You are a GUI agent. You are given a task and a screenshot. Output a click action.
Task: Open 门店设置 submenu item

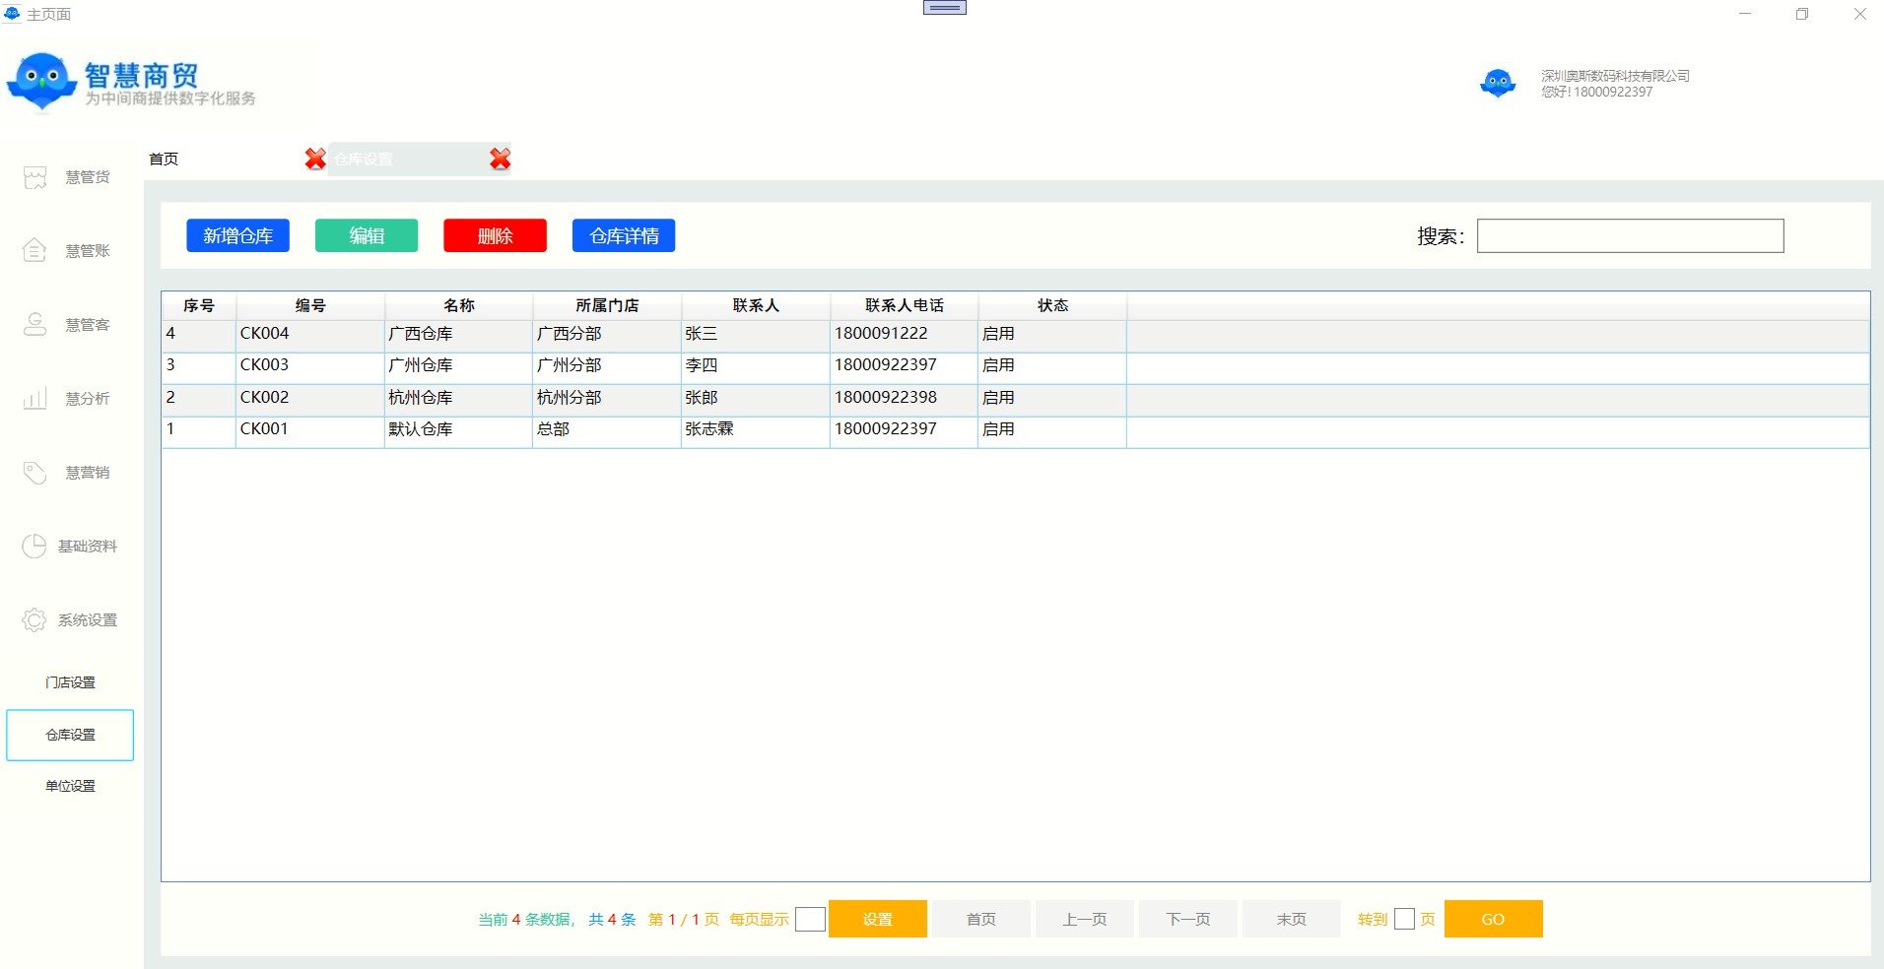pos(70,682)
